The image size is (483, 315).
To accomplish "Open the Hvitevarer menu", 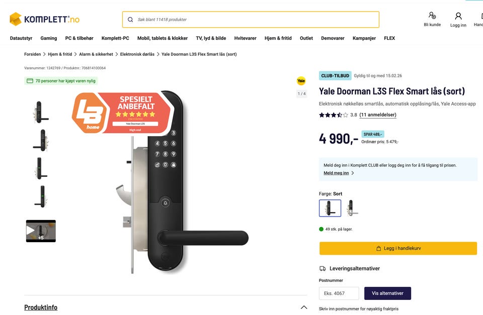I will tap(245, 38).
